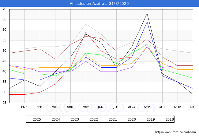Click the DIC month axis label
The height and width of the screenshot is (137, 199).
pyautogui.click(x=193, y=107)
